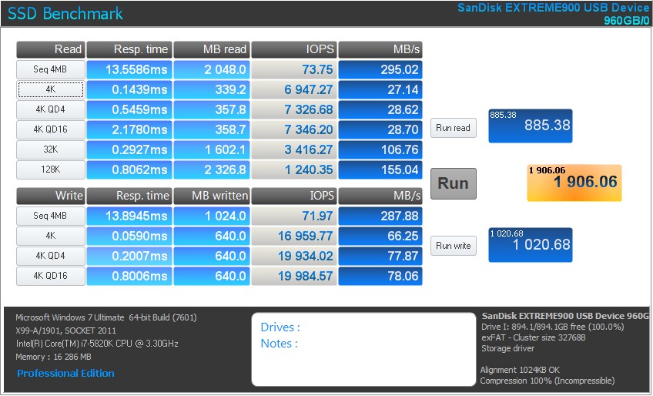This screenshot has width=653, height=396.
Task: Toggle the 32K read test button
Action: tap(50, 149)
